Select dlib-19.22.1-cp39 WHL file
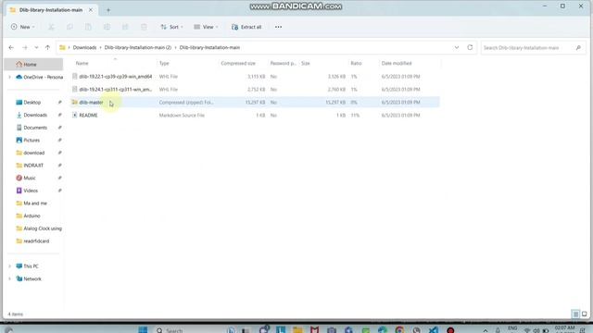This screenshot has width=593, height=333. coord(255,77)
